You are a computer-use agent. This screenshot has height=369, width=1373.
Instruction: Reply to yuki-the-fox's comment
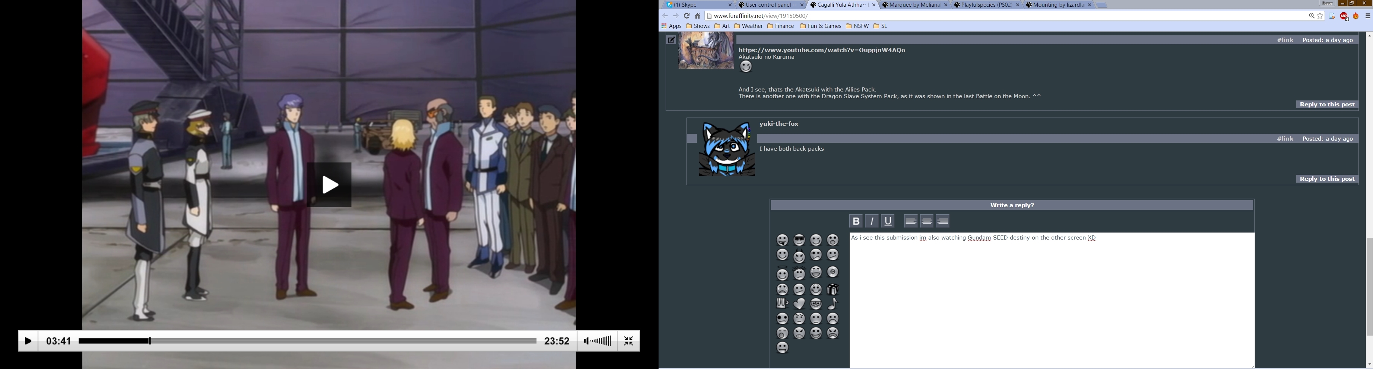point(1327,179)
